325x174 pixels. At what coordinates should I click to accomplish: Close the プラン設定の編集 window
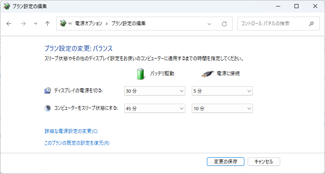tap(315, 6)
